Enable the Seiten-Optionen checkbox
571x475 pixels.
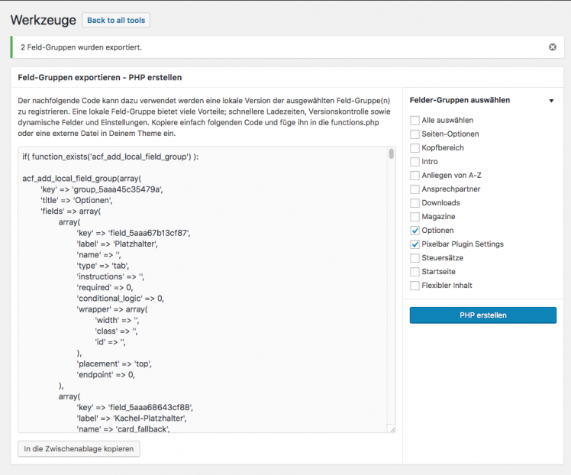pos(415,134)
